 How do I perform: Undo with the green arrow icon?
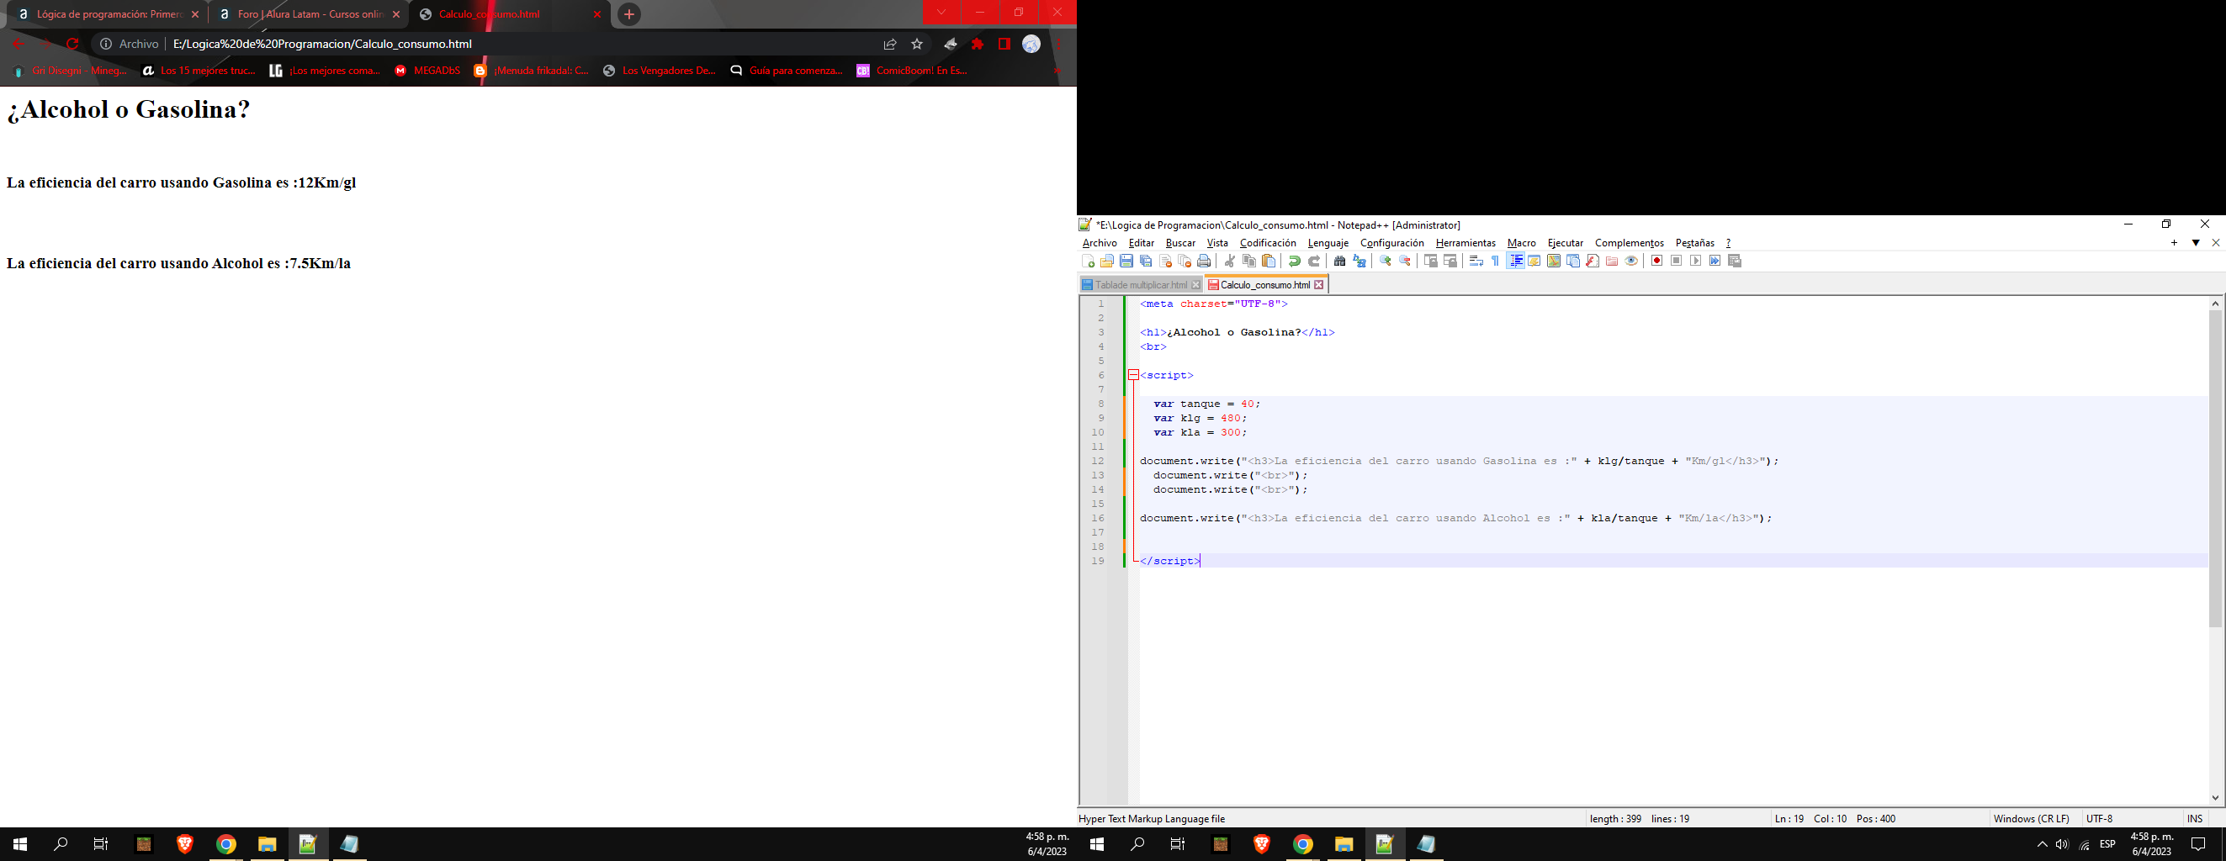click(x=1295, y=261)
